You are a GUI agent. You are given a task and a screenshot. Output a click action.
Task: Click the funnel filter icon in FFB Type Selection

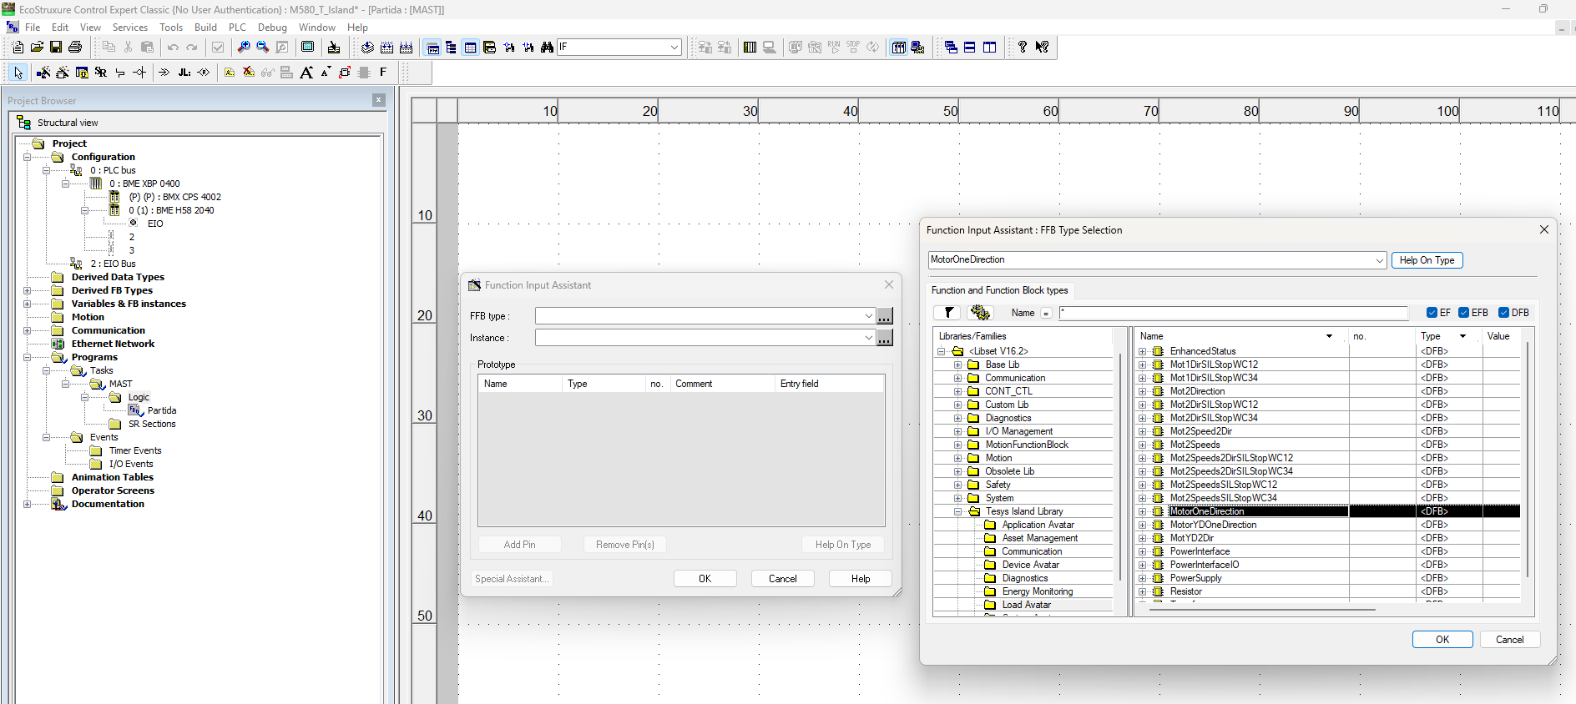pos(947,313)
